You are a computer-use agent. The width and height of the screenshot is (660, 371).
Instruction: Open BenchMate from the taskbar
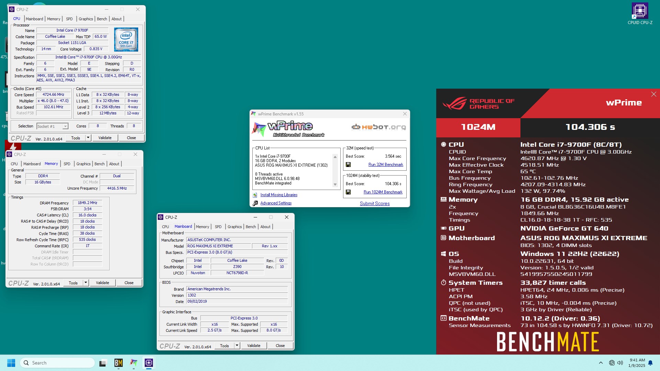pos(119,363)
